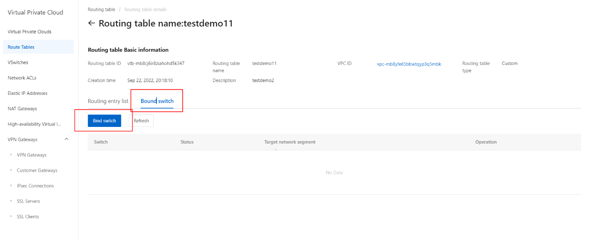Open SSL Clients sub-item
The height and width of the screenshot is (241, 590).
tap(28, 217)
